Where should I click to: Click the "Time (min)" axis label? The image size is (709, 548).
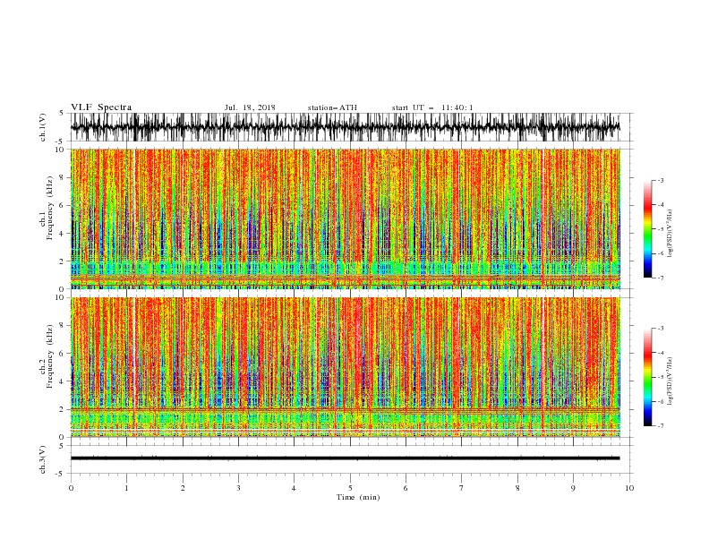(x=358, y=497)
